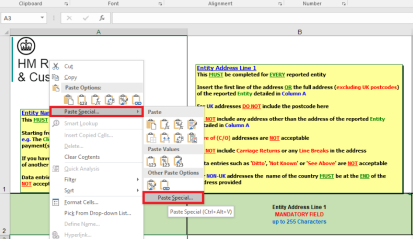Image resolution: width=413 pixels, height=239 pixels.
Task: Select Formatting icon under Other Paste Options
Action: point(151,185)
